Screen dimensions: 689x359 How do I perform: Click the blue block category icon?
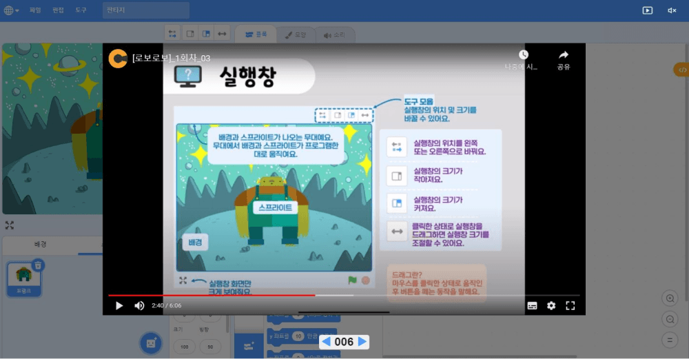tap(249, 345)
